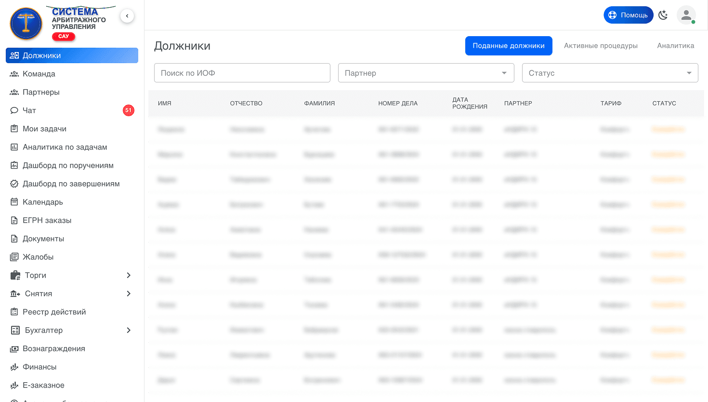Click the Календарь calendar icon in sidebar
The width and height of the screenshot is (708, 402).
pyautogui.click(x=14, y=202)
